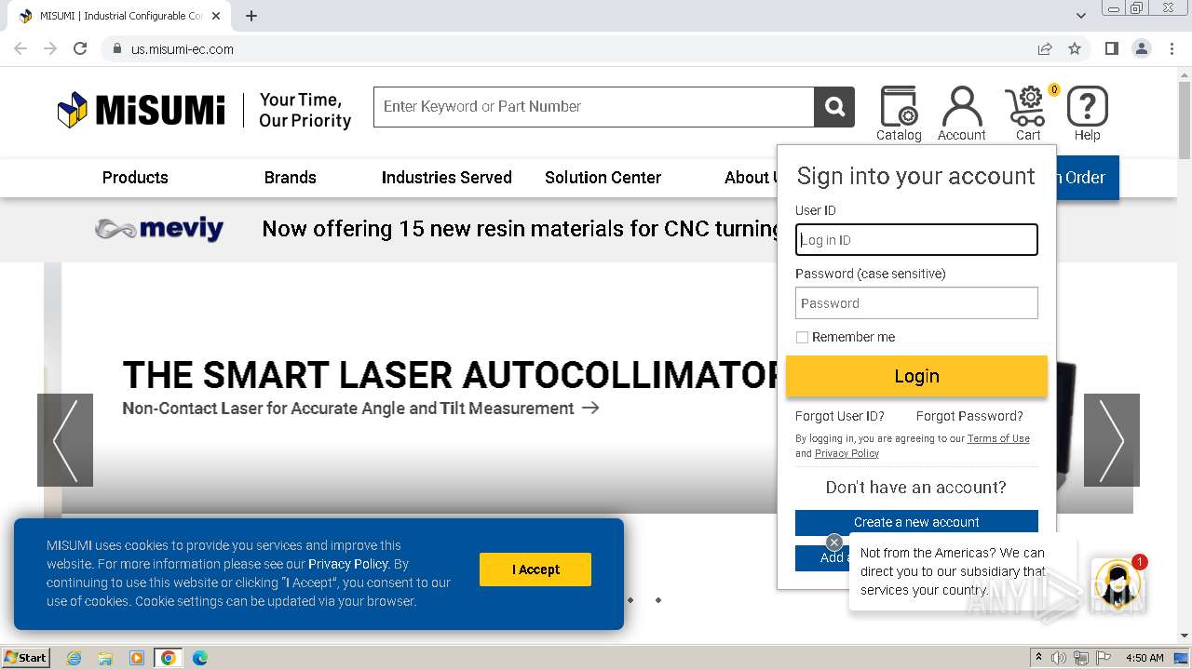Image resolution: width=1192 pixels, height=670 pixels.
Task: Click the User ID input field
Action: pos(916,240)
